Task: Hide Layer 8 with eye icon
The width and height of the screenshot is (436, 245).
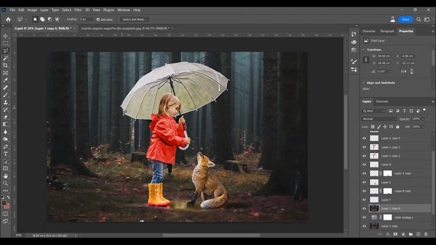Action: tap(364, 165)
